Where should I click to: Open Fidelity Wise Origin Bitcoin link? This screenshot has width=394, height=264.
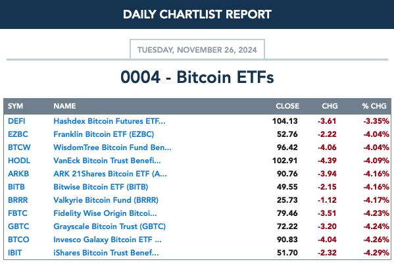tap(105, 213)
